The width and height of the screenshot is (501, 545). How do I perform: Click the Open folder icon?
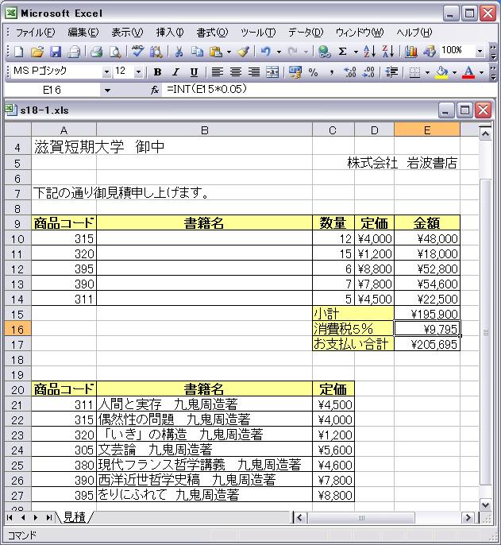coord(37,52)
